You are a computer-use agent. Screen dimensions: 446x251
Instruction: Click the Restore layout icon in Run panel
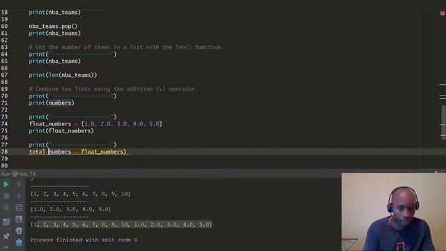(x=6, y=222)
